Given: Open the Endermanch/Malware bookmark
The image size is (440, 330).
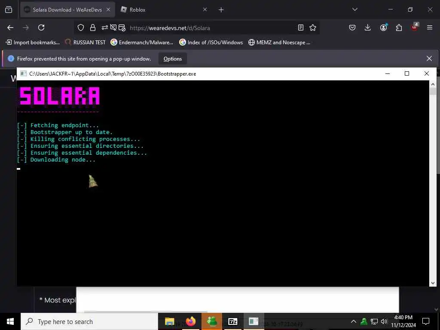Looking at the screenshot, I should point(142,43).
